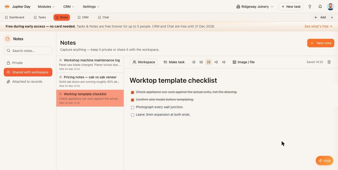Uncheck Confirm sink model checkbox
Screen dimensions: 338x170
(132, 100)
